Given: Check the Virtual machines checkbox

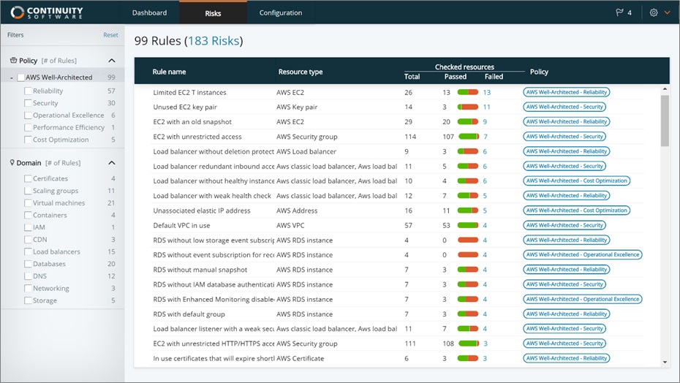Looking at the screenshot, I should 28,203.
